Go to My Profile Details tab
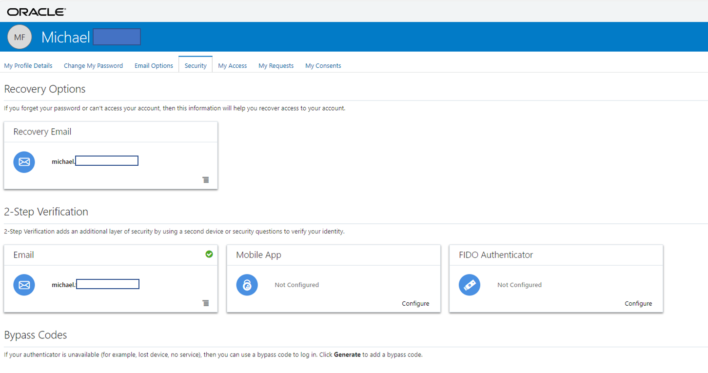The width and height of the screenshot is (708, 373). click(x=28, y=66)
